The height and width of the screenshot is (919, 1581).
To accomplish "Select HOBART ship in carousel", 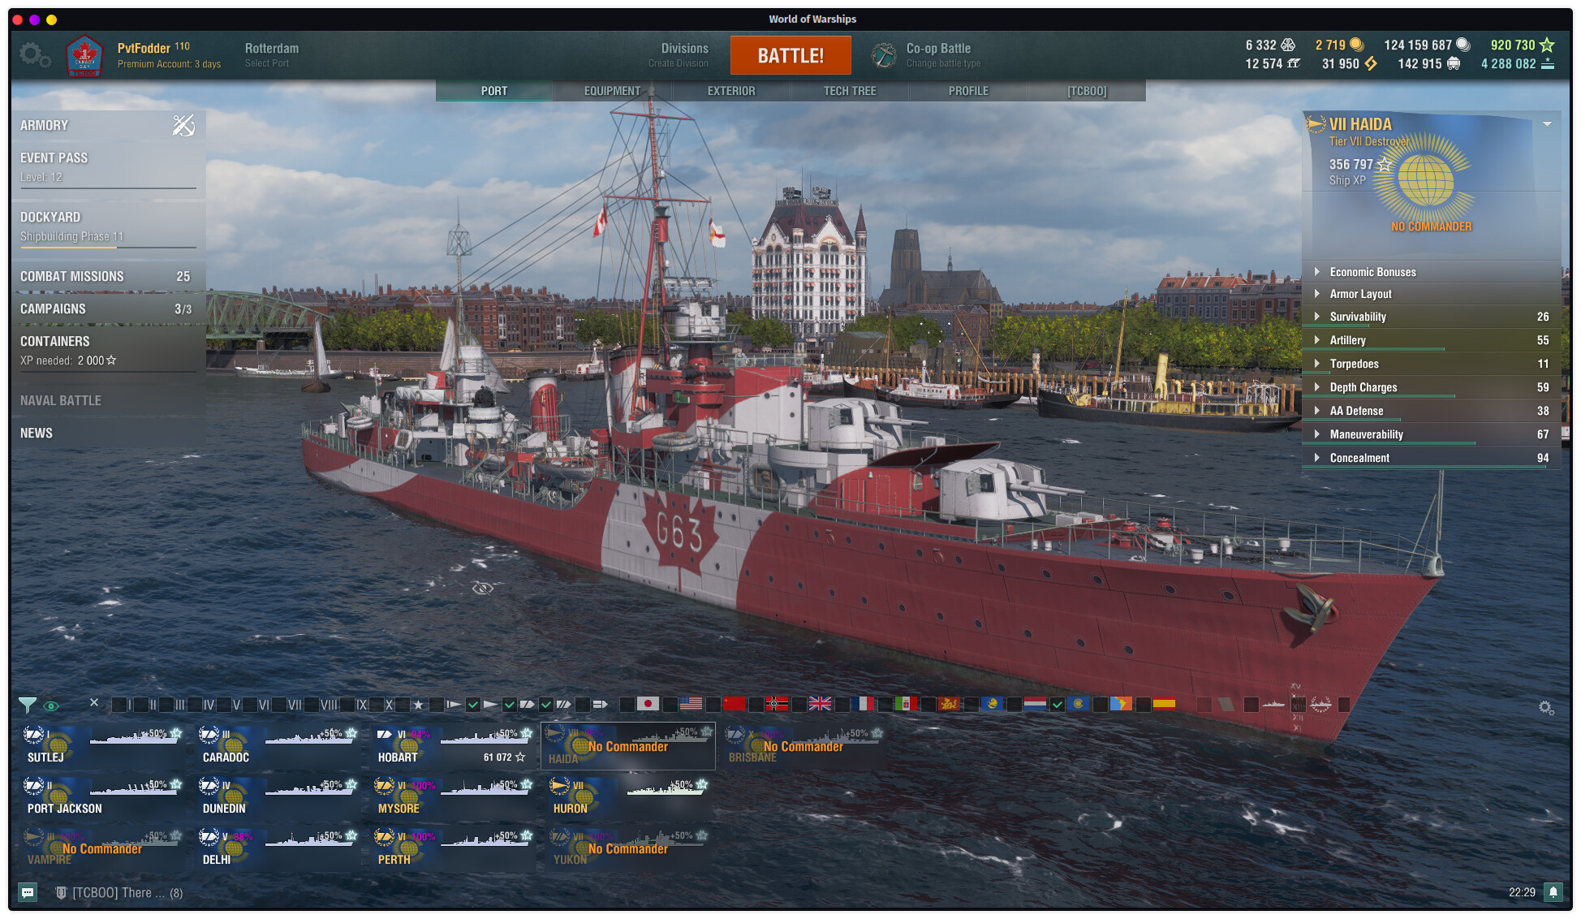I will pos(454,745).
